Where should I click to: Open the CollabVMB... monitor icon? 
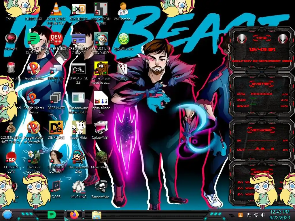(x=101, y=130)
